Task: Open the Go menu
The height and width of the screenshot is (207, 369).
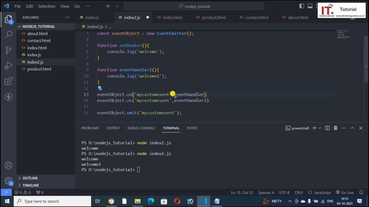Action: coord(77,6)
